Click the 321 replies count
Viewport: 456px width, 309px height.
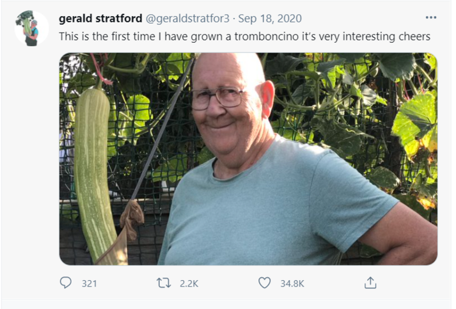(x=89, y=283)
